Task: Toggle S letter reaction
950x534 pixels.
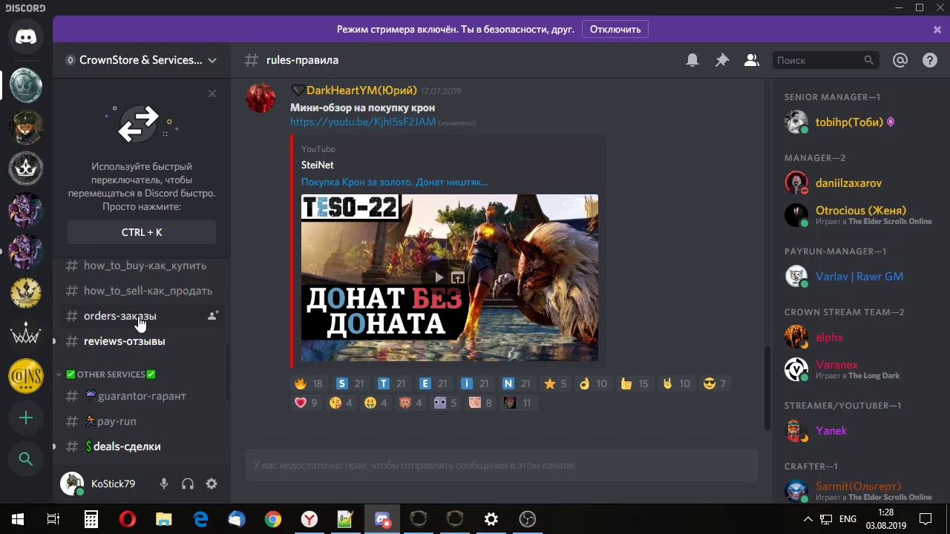Action: (x=350, y=383)
